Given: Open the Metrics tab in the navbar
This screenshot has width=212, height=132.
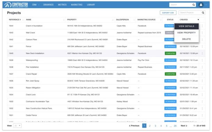Looking at the screenshot, I should 62,5.
